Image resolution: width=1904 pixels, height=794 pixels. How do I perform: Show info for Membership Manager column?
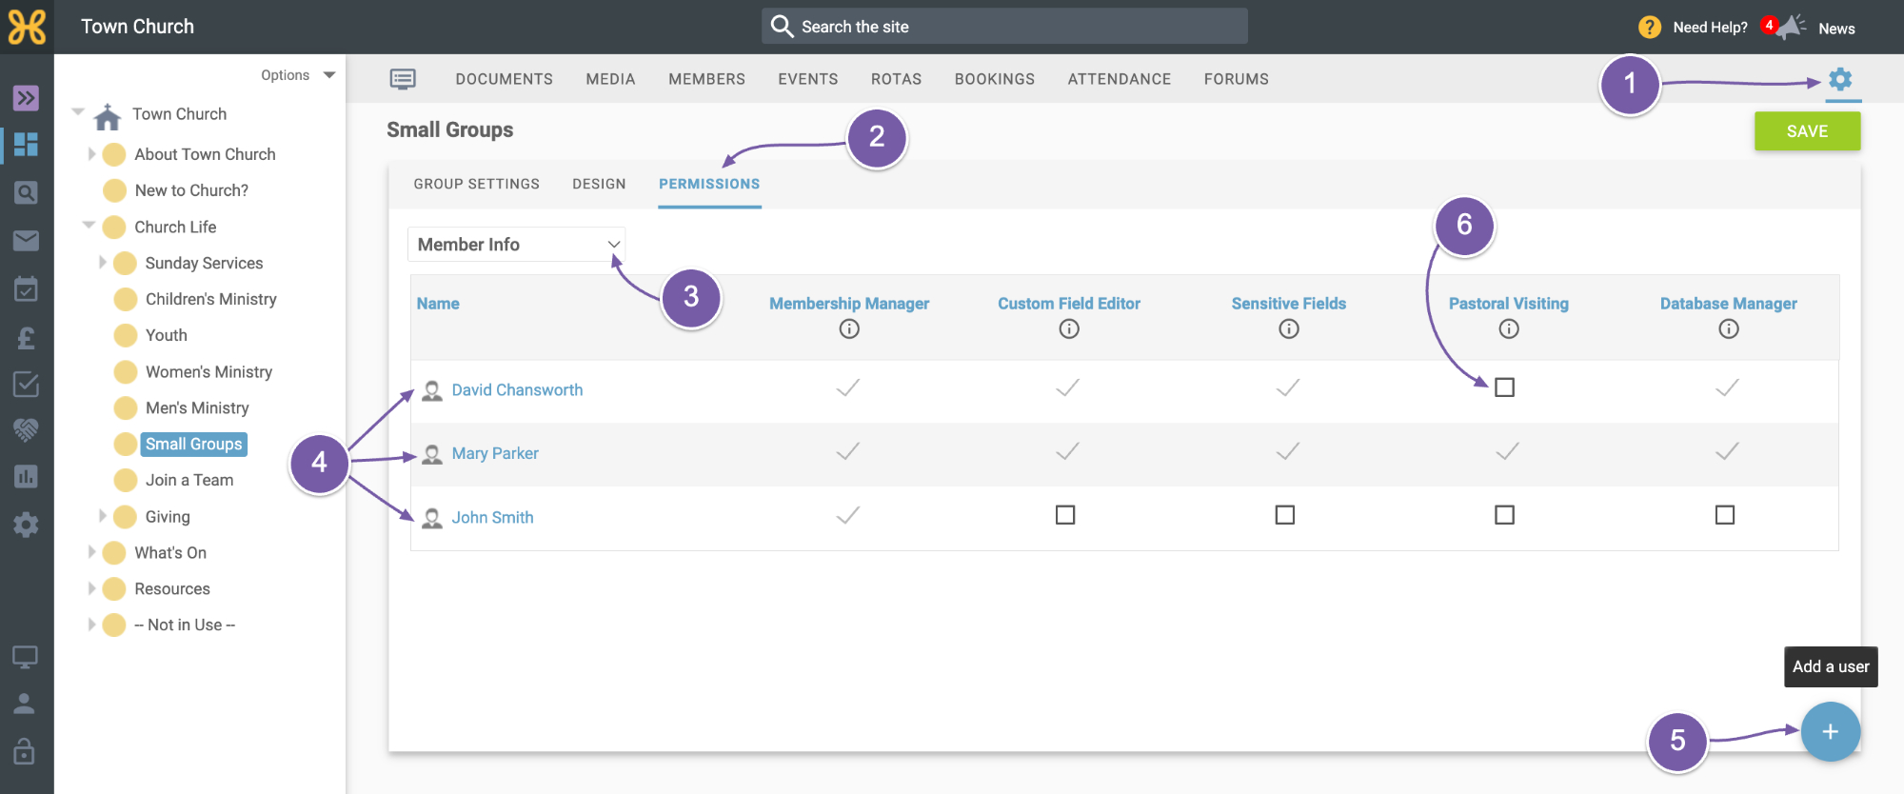click(849, 328)
